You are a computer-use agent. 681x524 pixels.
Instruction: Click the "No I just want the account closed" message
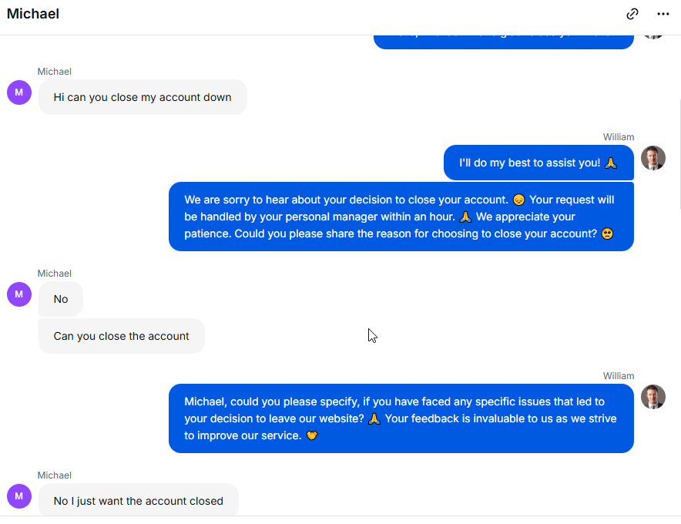click(139, 501)
